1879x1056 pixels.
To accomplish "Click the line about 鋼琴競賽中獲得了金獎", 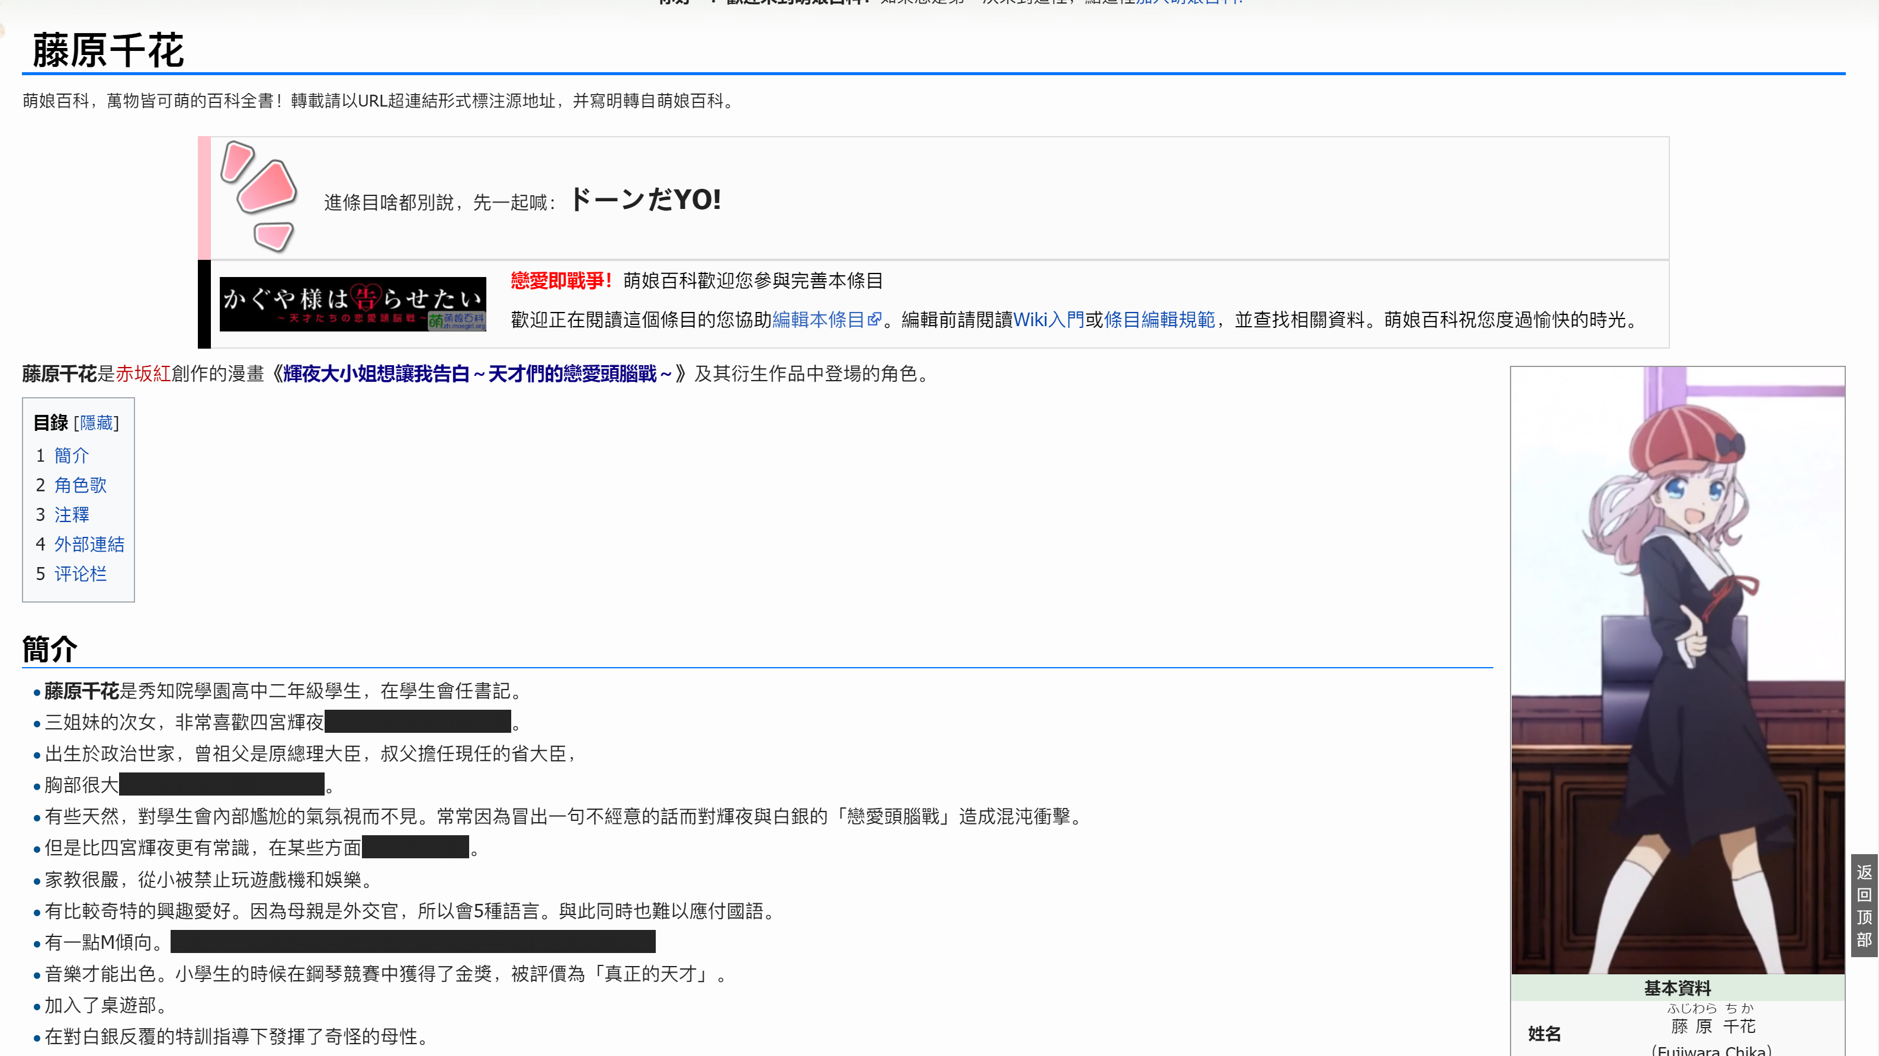I will [x=387, y=974].
